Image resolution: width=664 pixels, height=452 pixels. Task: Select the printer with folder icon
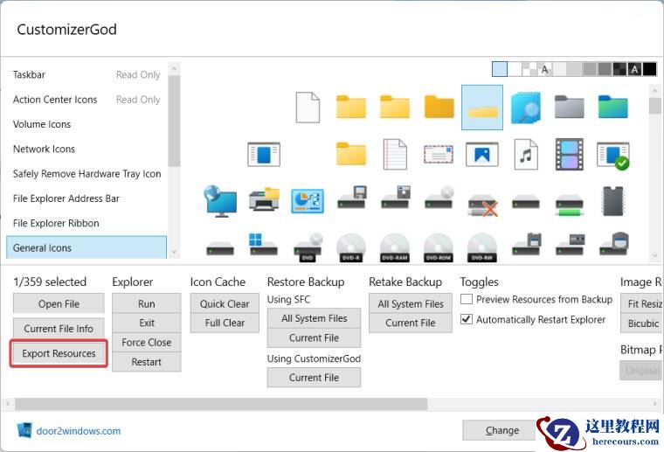point(263,201)
